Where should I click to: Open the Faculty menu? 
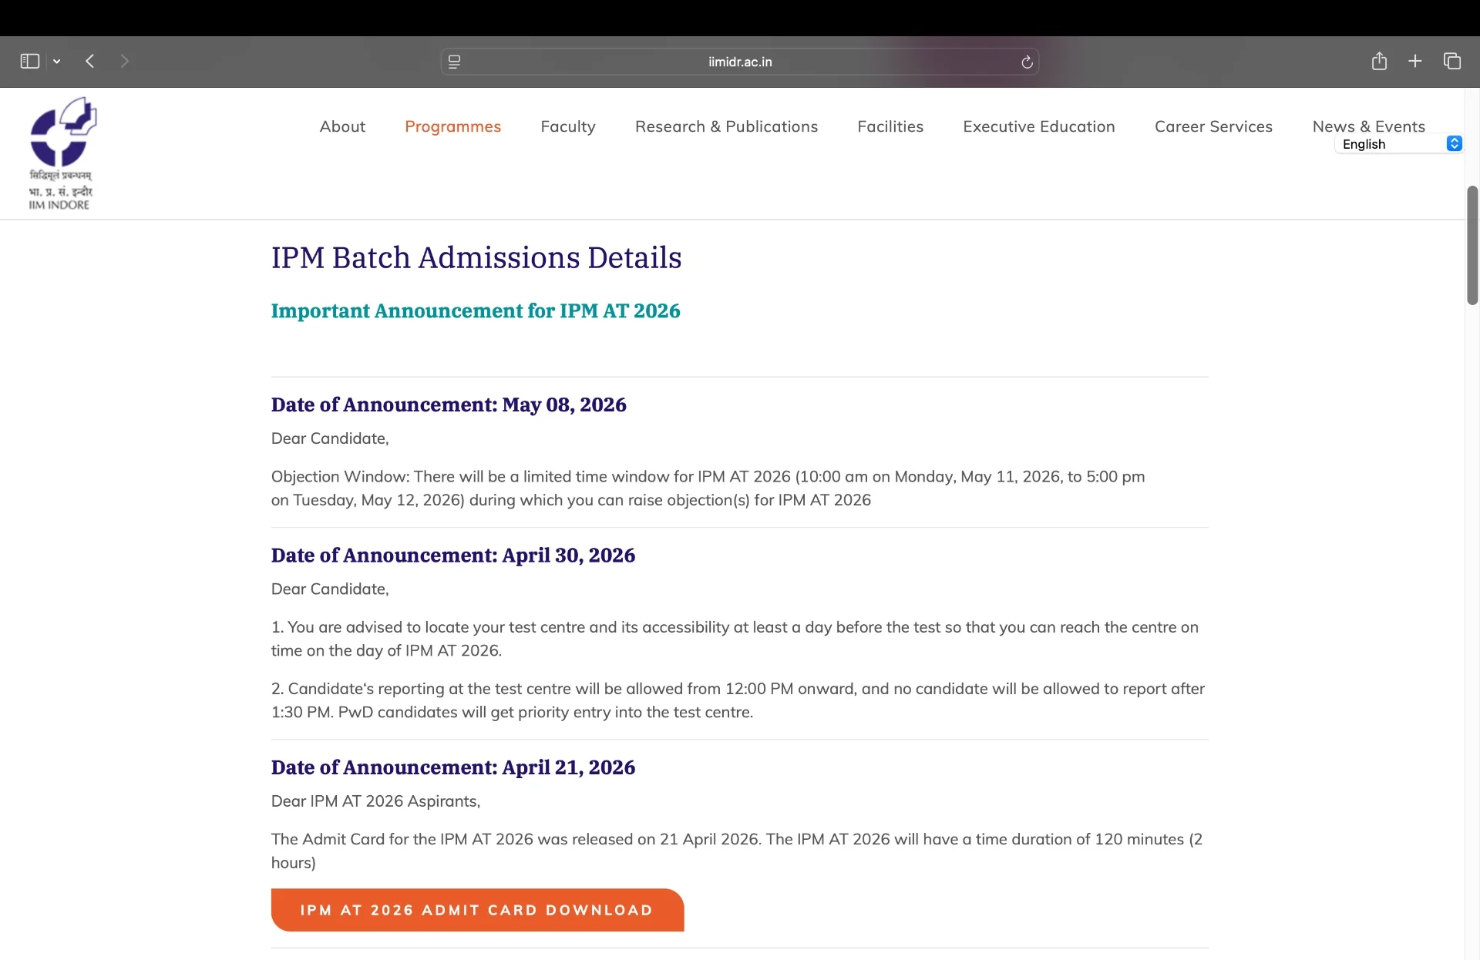pyautogui.click(x=568, y=126)
